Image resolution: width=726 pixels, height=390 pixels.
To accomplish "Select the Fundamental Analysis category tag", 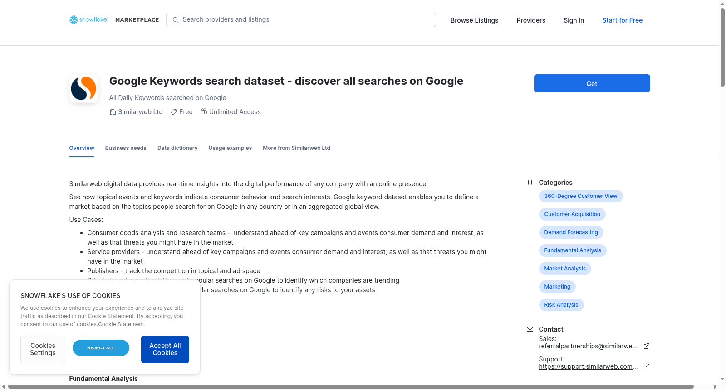I will pyautogui.click(x=573, y=250).
